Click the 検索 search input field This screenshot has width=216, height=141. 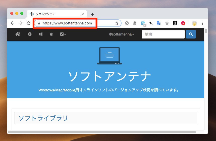pyautogui.click(x=163, y=34)
